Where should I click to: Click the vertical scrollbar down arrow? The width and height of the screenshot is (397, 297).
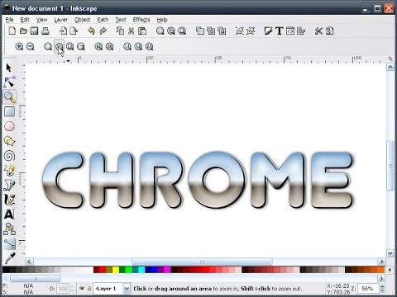(390, 253)
